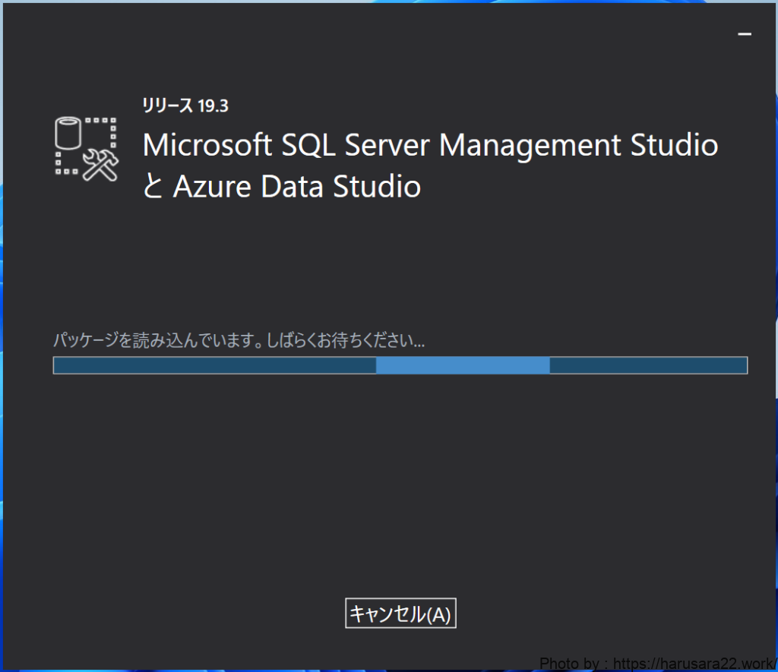Viewport: 778px width, 672px height.
Task: Click empty dark area above the Cancel button
Action: pyautogui.click(x=400, y=516)
